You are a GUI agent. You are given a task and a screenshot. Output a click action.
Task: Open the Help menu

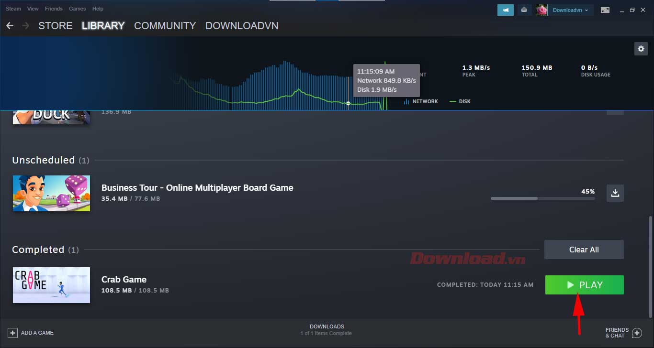(x=98, y=9)
